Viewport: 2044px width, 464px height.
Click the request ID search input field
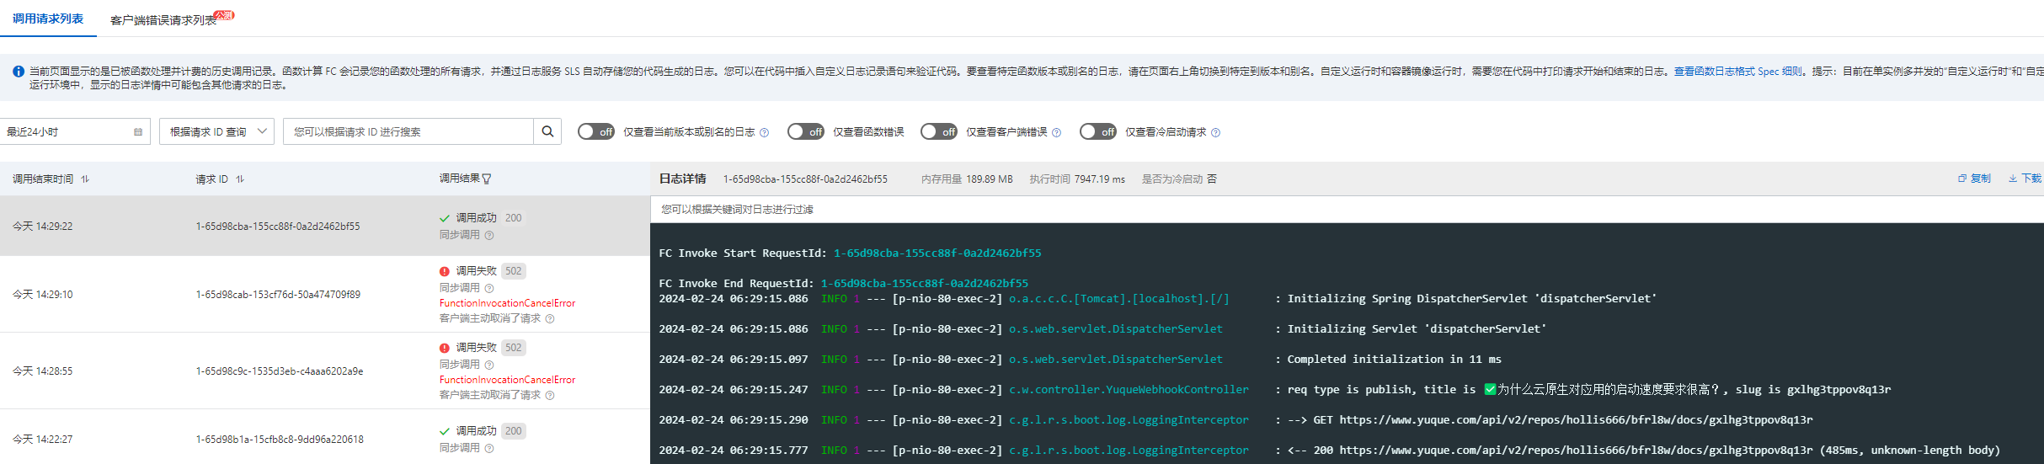[x=408, y=131]
